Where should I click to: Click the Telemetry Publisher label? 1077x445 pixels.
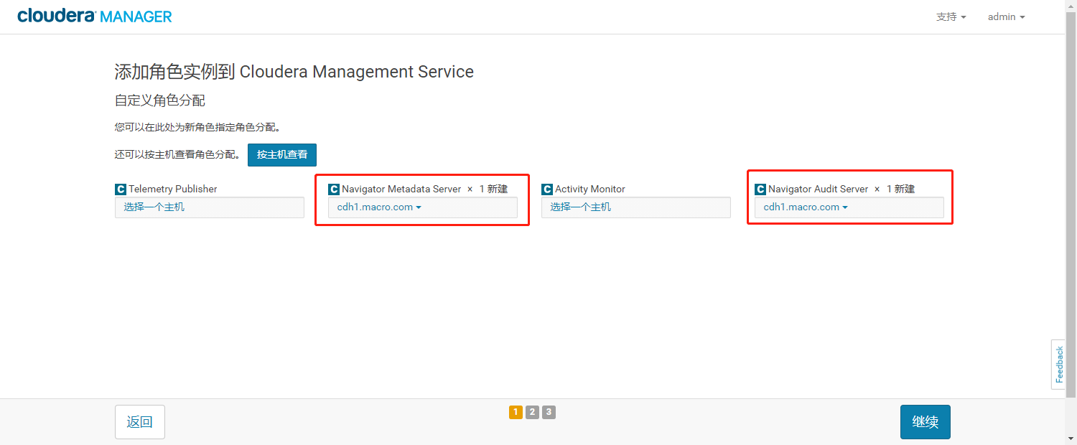pyautogui.click(x=173, y=189)
